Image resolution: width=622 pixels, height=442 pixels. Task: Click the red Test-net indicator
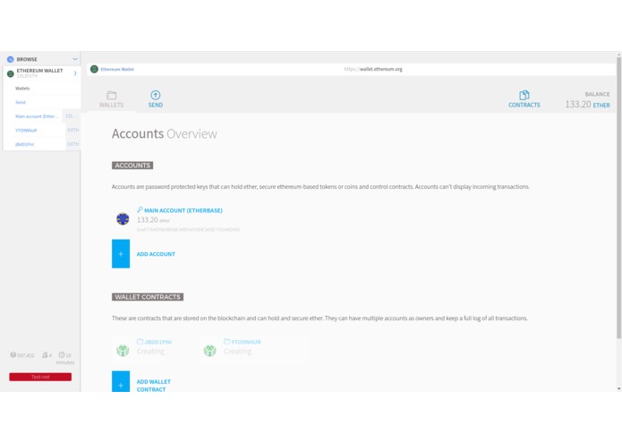(40, 377)
